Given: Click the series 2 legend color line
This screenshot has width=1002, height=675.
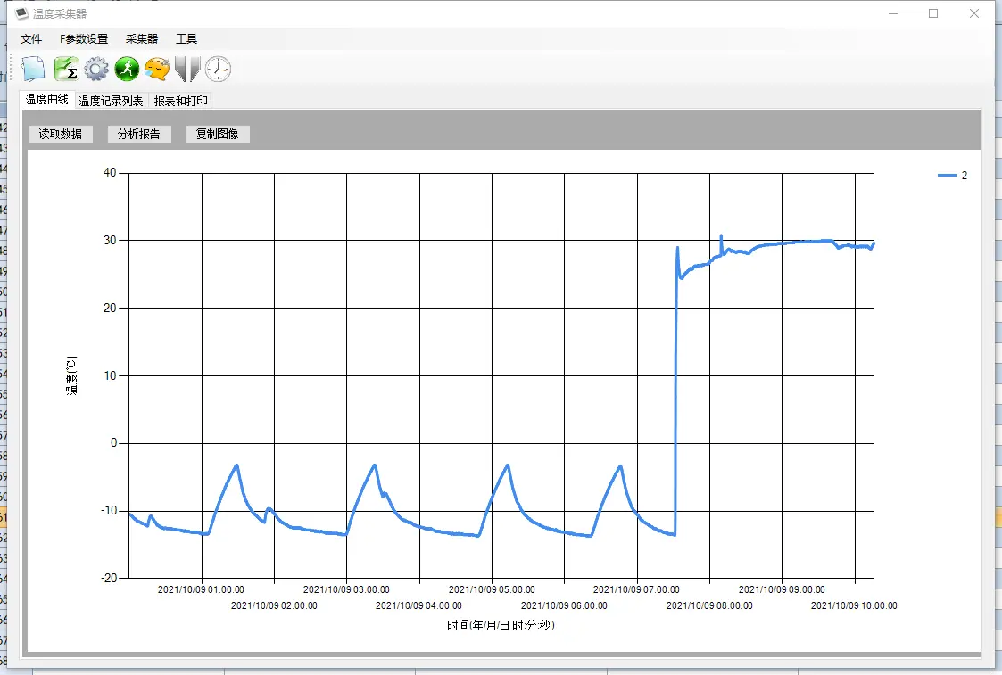Looking at the screenshot, I should (x=947, y=176).
